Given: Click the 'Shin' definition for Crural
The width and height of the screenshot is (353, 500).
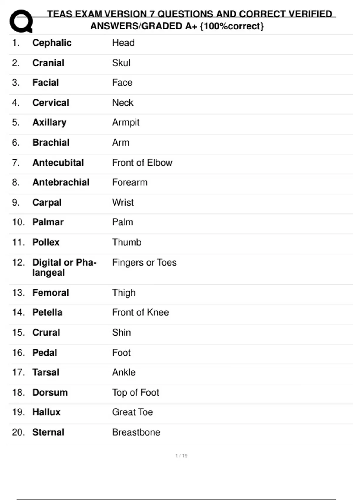Looking at the screenshot, I should coord(121,333).
